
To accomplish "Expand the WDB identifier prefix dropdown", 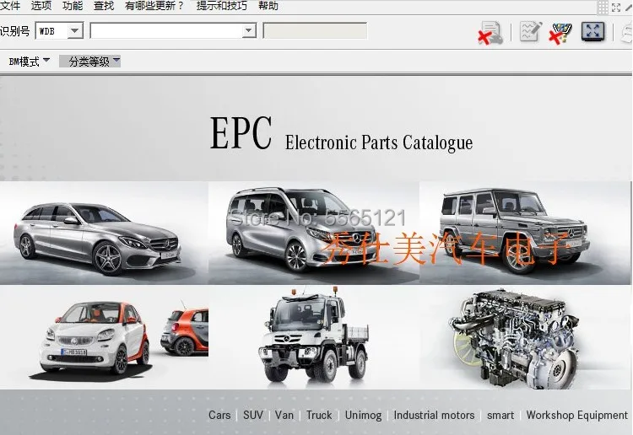I will click(74, 30).
